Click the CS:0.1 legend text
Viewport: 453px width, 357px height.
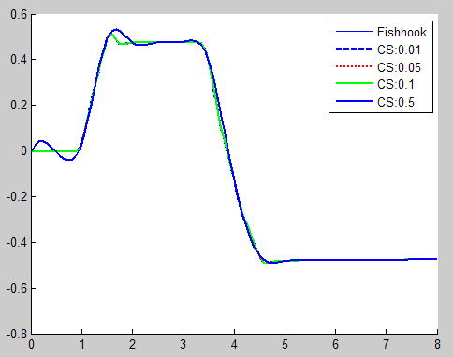[x=396, y=84]
